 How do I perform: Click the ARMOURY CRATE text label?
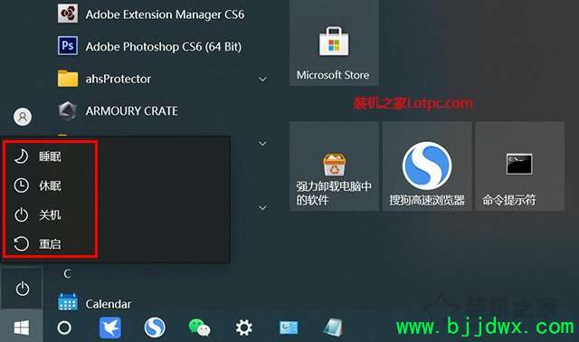point(131,110)
